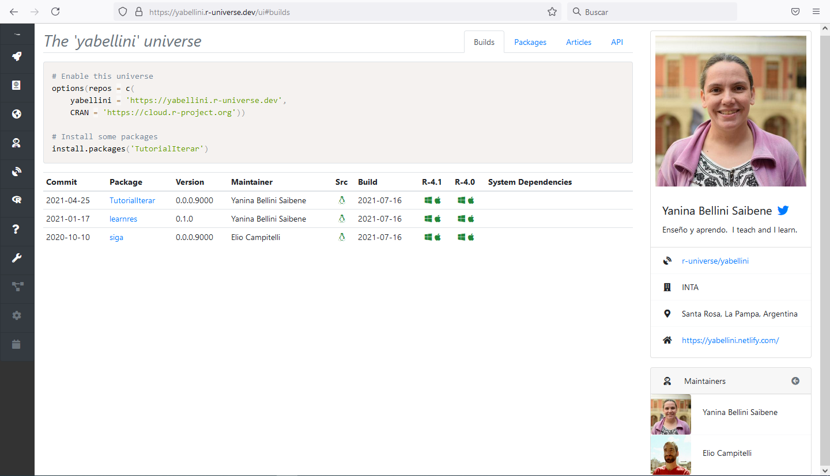Viewport: 830px width, 476px height.
Task: Open the r-universe/yabellini repository link
Action: pyautogui.click(x=715, y=261)
